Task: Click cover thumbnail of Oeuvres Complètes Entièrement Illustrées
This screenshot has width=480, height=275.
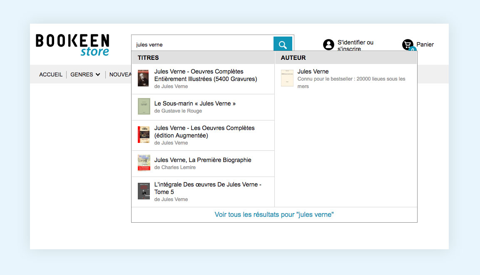Action: (143, 78)
